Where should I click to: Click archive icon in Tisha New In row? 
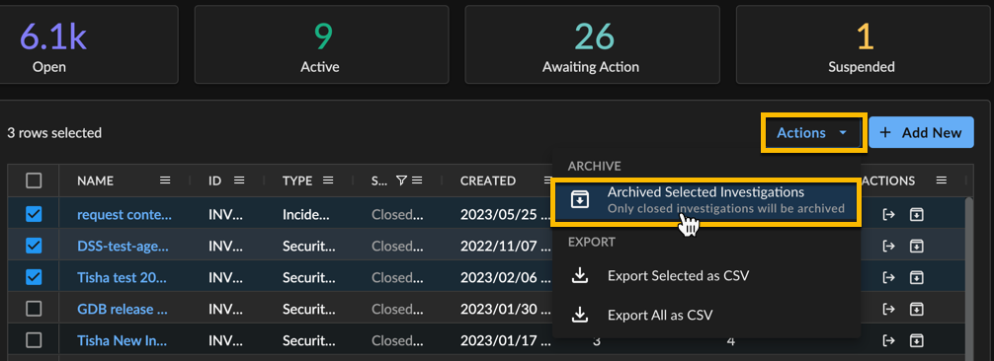point(916,340)
